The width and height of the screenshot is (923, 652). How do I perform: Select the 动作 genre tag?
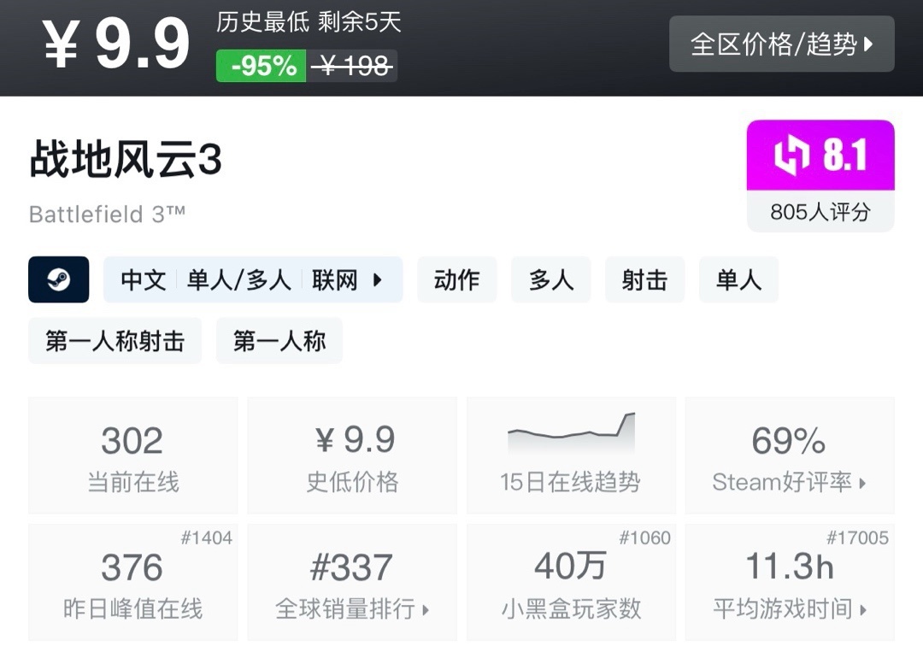456,280
